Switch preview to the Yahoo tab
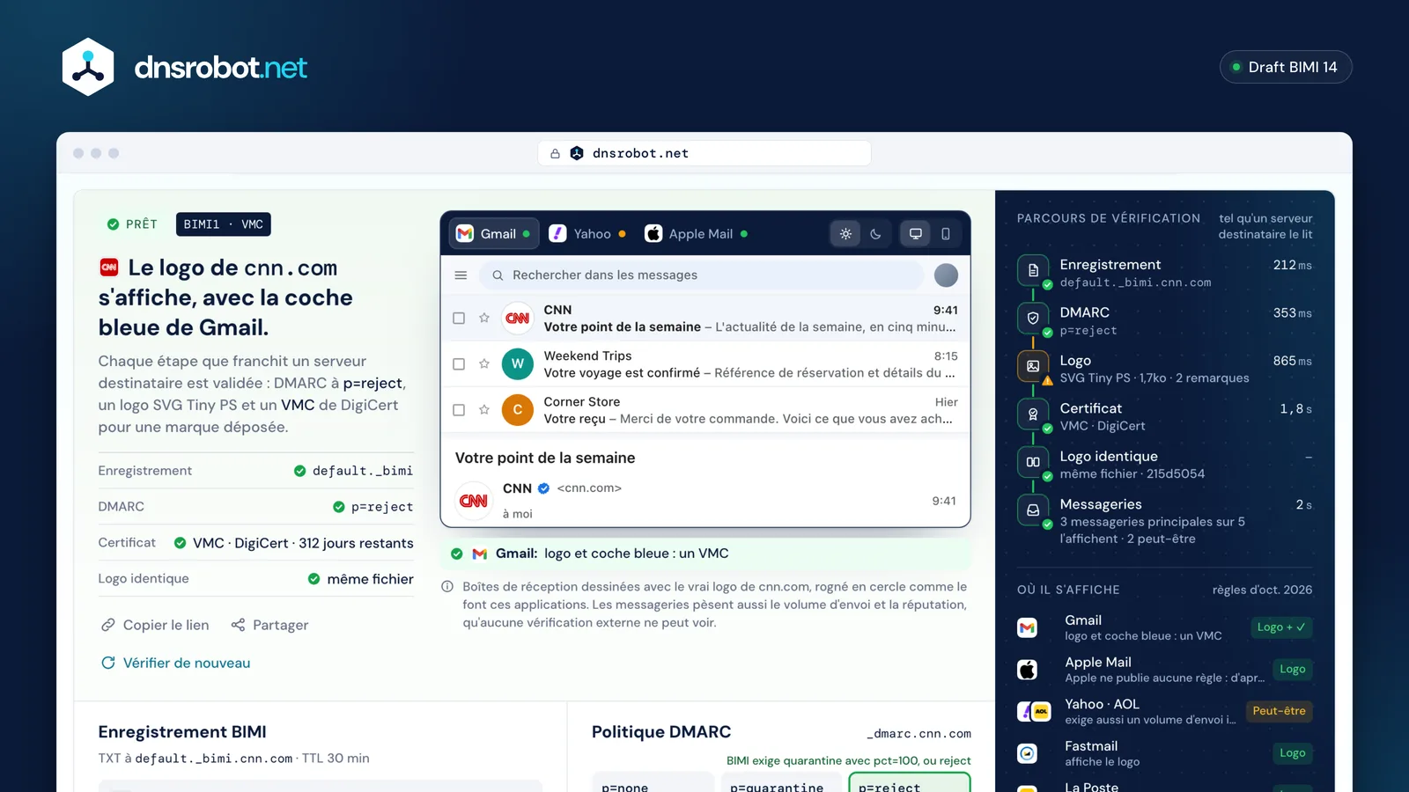1409x792 pixels. [x=587, y=234]
